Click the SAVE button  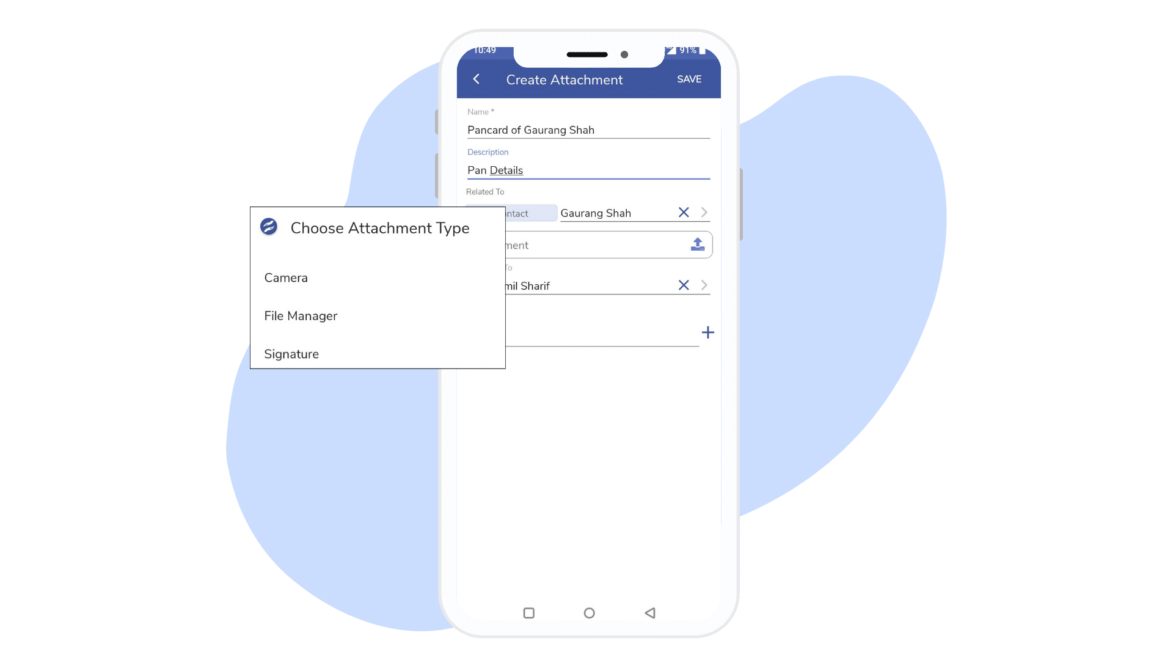pos(688,79)
